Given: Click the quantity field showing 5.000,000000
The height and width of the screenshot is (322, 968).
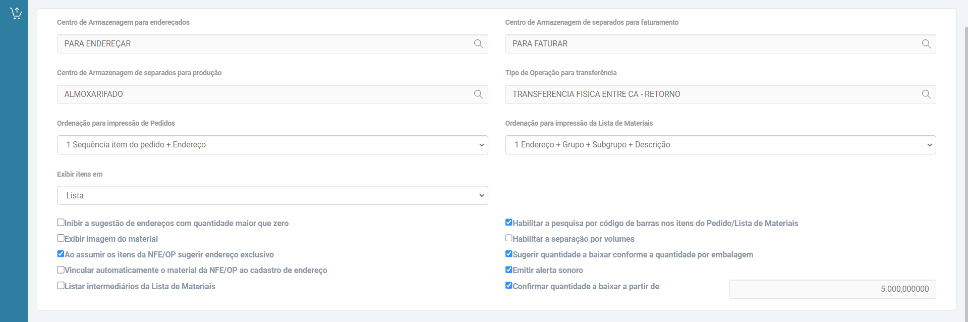Looking at the screenshot, I should click(832, 289).
